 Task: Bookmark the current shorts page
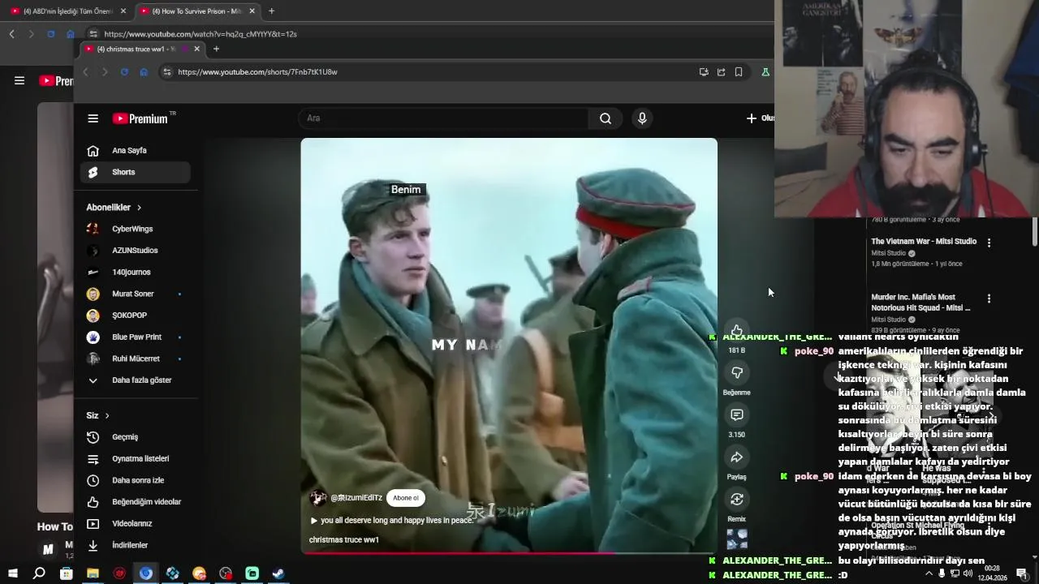point(739,72)
